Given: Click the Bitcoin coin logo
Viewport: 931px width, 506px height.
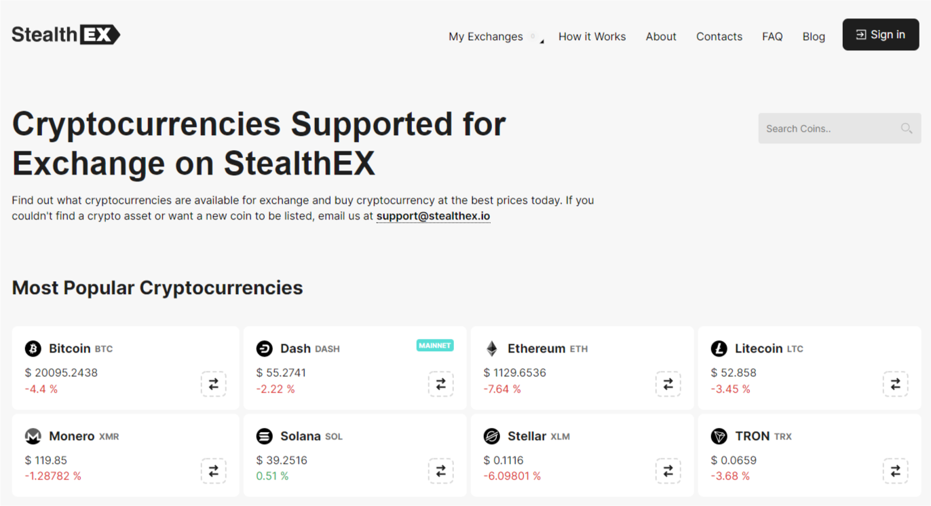Looking at the screenshot, I should pos(33,348).
